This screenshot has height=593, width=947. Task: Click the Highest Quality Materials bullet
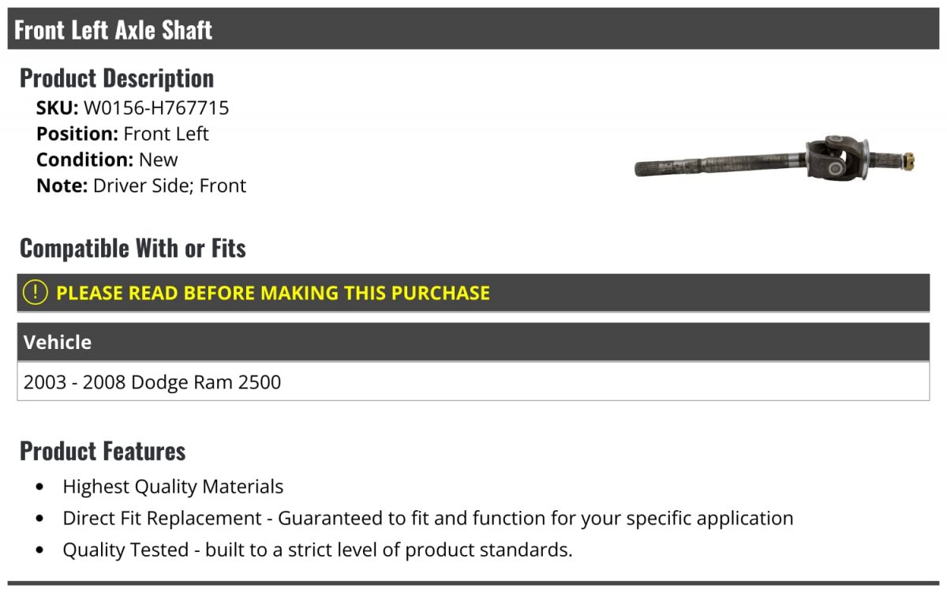pos(173,487)
